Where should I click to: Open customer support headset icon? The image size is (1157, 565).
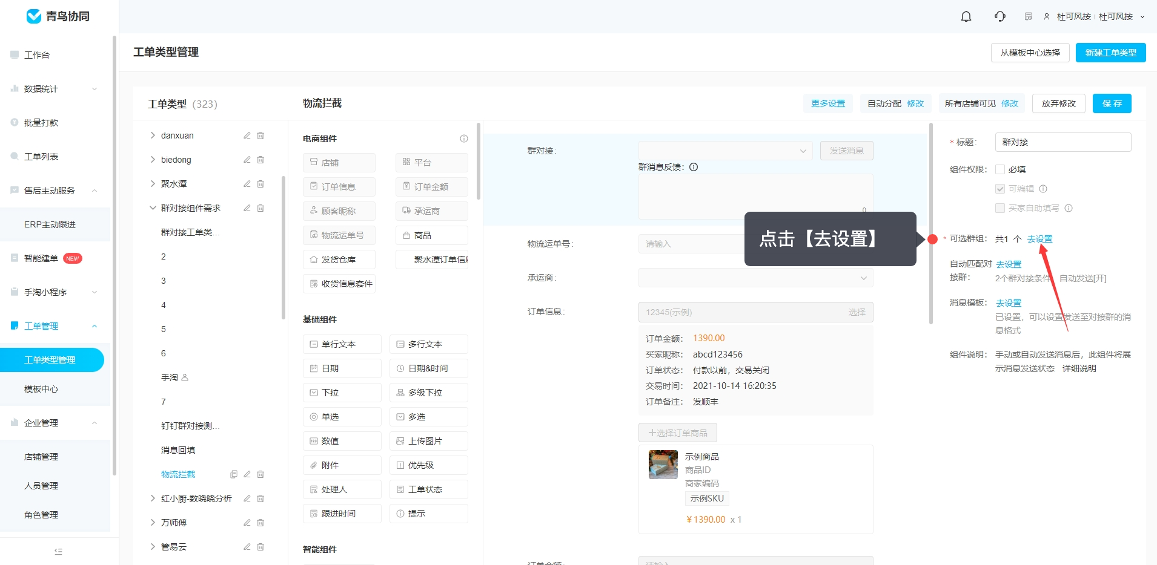tap(1000, 16)
